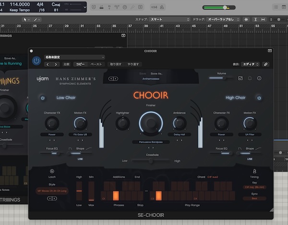Open the スナップ スマート snap dropdown

pyautogui.click(x=169, y=19)
